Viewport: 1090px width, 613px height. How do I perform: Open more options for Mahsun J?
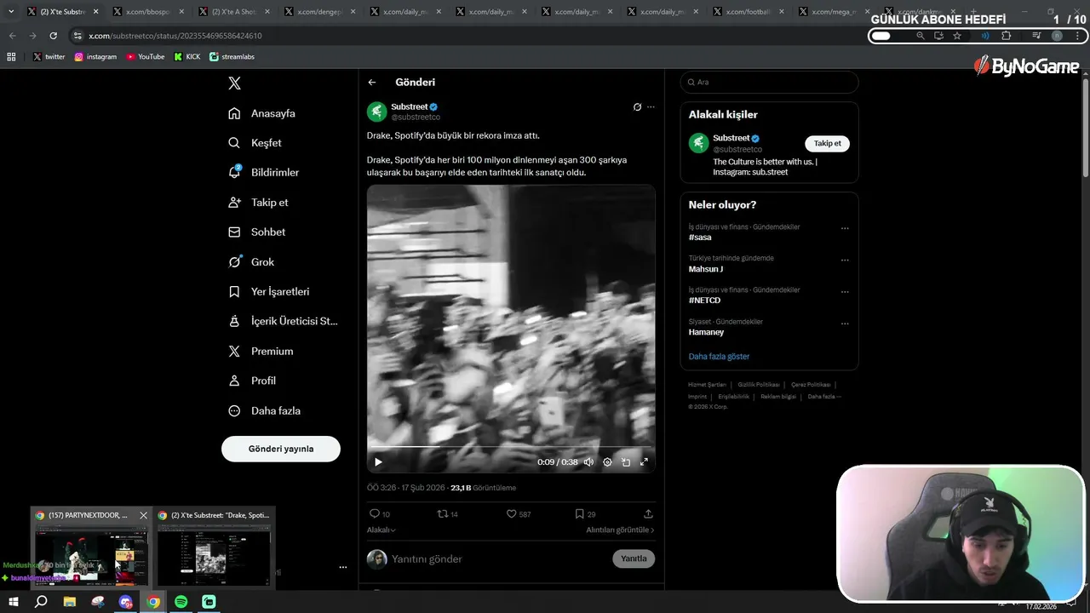point(845,260)
